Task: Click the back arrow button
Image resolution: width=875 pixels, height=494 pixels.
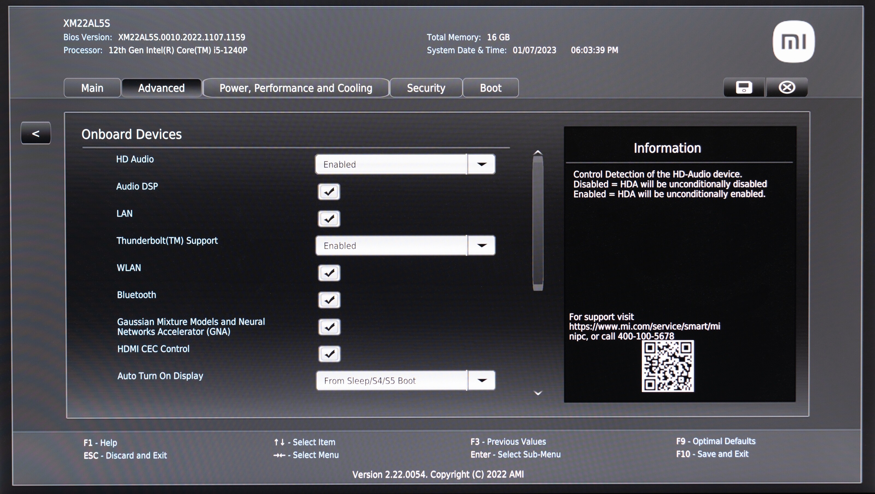Action: click(36, 133)
